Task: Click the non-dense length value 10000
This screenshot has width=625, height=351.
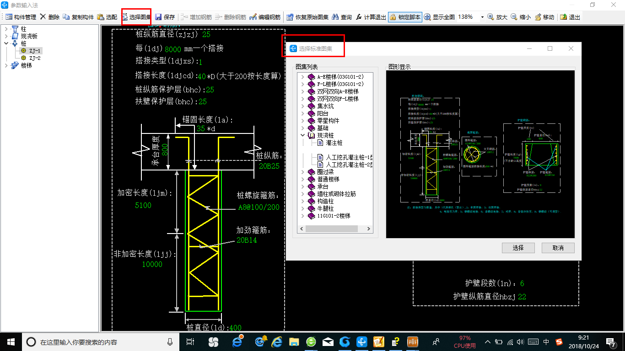Action: point(152,264)
